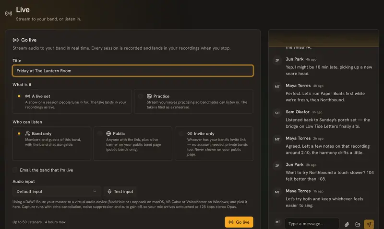The image size is (384, 229).
Task: Click the 'Who can listen' label
Action: (27, 122)
